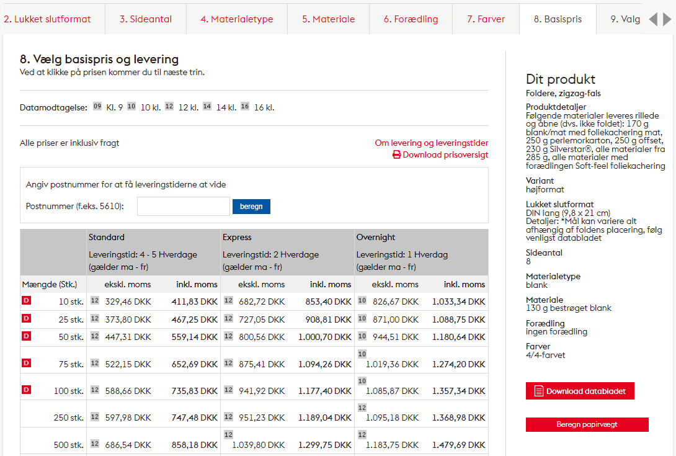Viewport: 676px width, 456px height.
Task: Click the Beregn papirvægt button
Action: [587, 425]
